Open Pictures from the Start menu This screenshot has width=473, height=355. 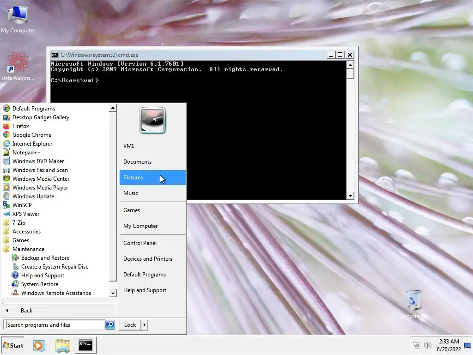pos(152,177)
